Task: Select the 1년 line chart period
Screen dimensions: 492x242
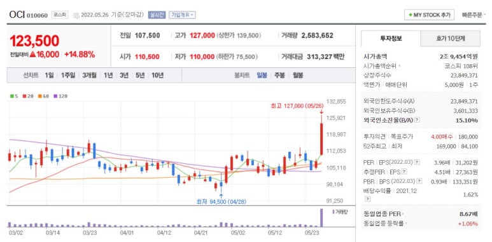Action: click(108, 75)
